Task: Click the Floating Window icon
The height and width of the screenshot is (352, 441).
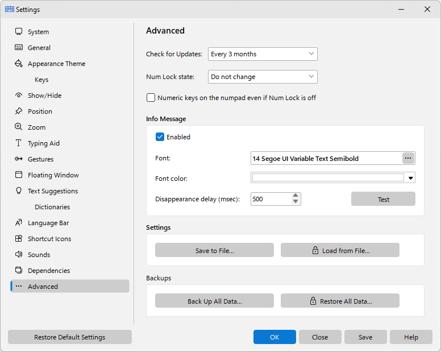Action: coord(19,175)
